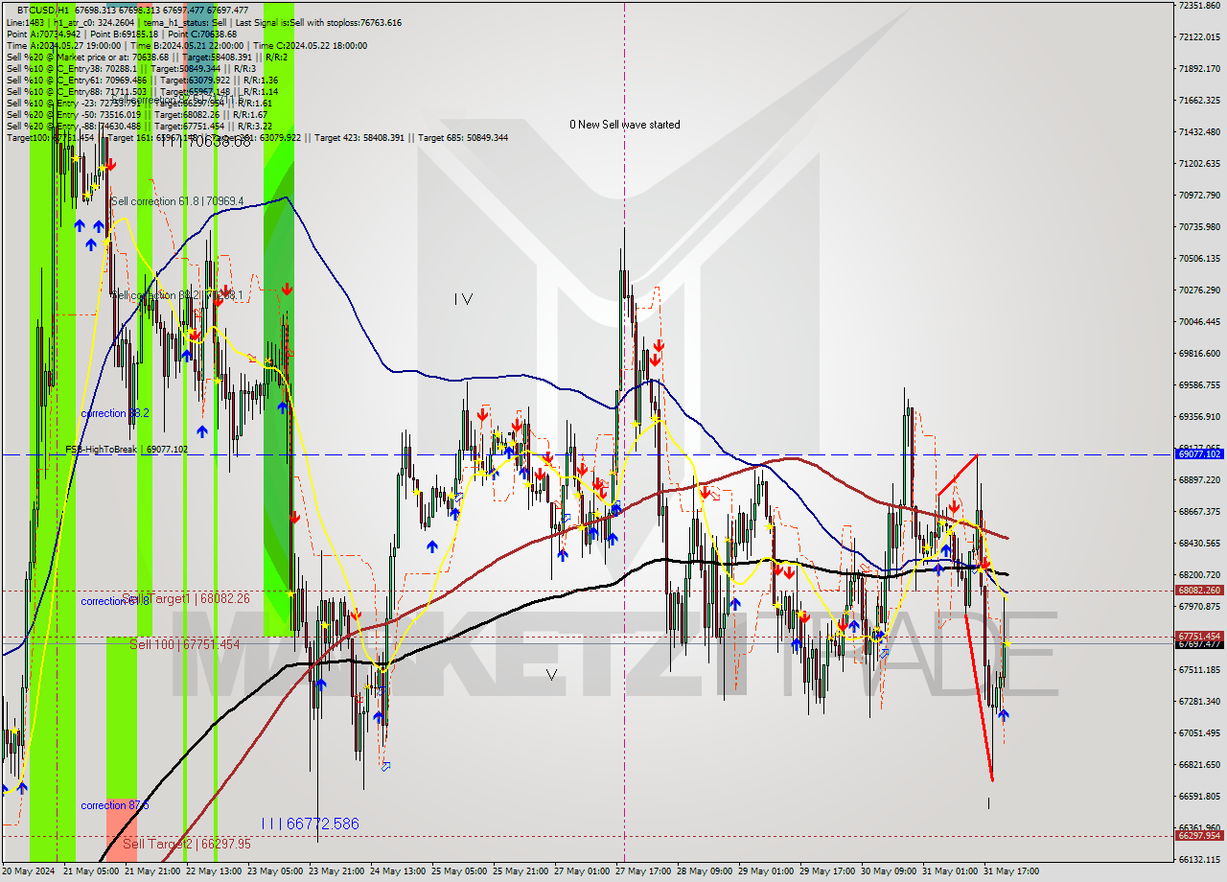Click the current price tag 67697.477
The width and height of the screenshot is (1227, 882).
tap(1198, 644)
